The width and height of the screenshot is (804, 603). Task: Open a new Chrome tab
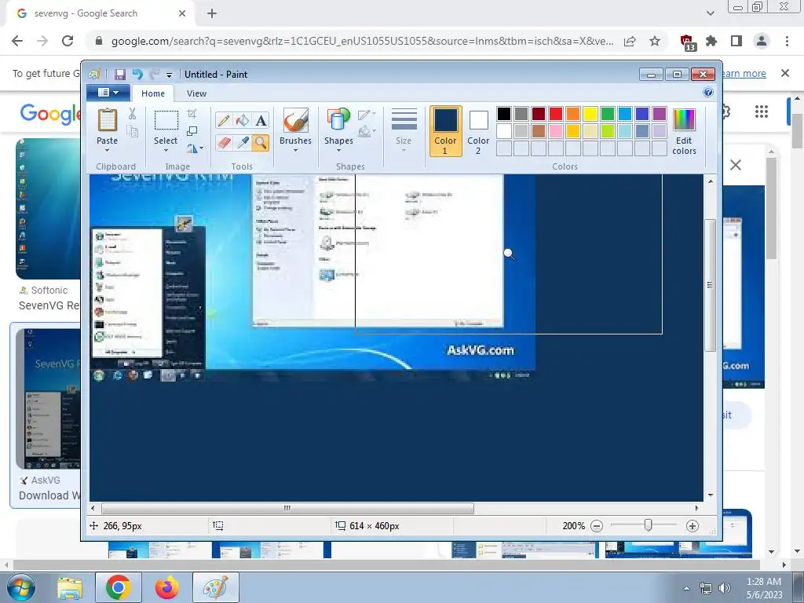click(x=212, y=13)
